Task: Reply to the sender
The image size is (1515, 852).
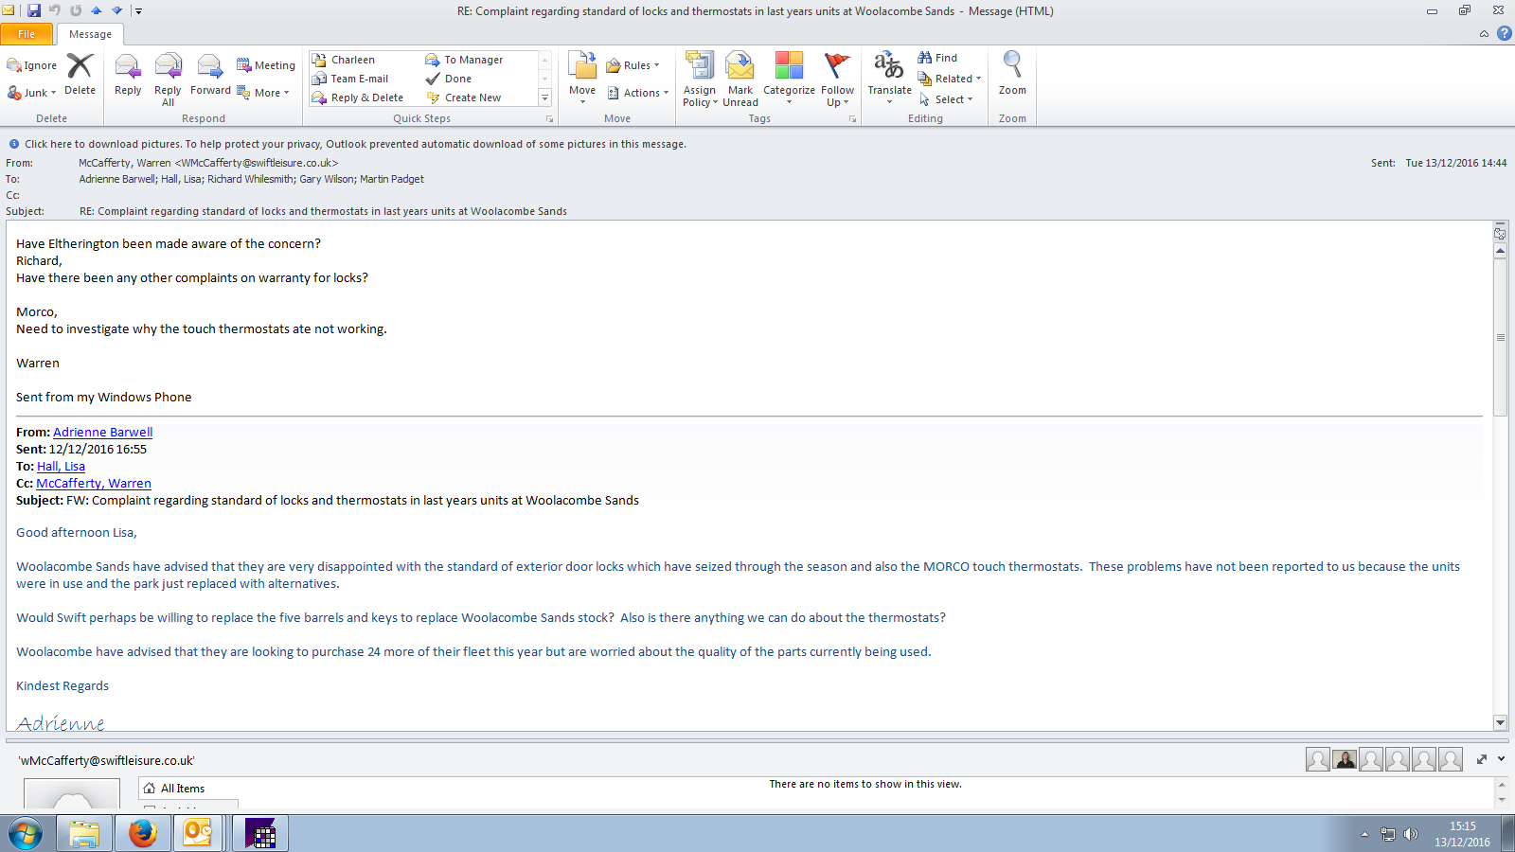Action: click(x=128, y=76)
